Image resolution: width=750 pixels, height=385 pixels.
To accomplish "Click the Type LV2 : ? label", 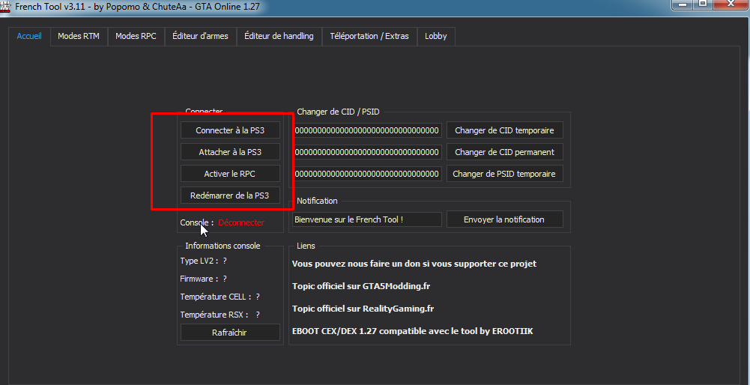I will pyautogui.click(x=203, y=261).
